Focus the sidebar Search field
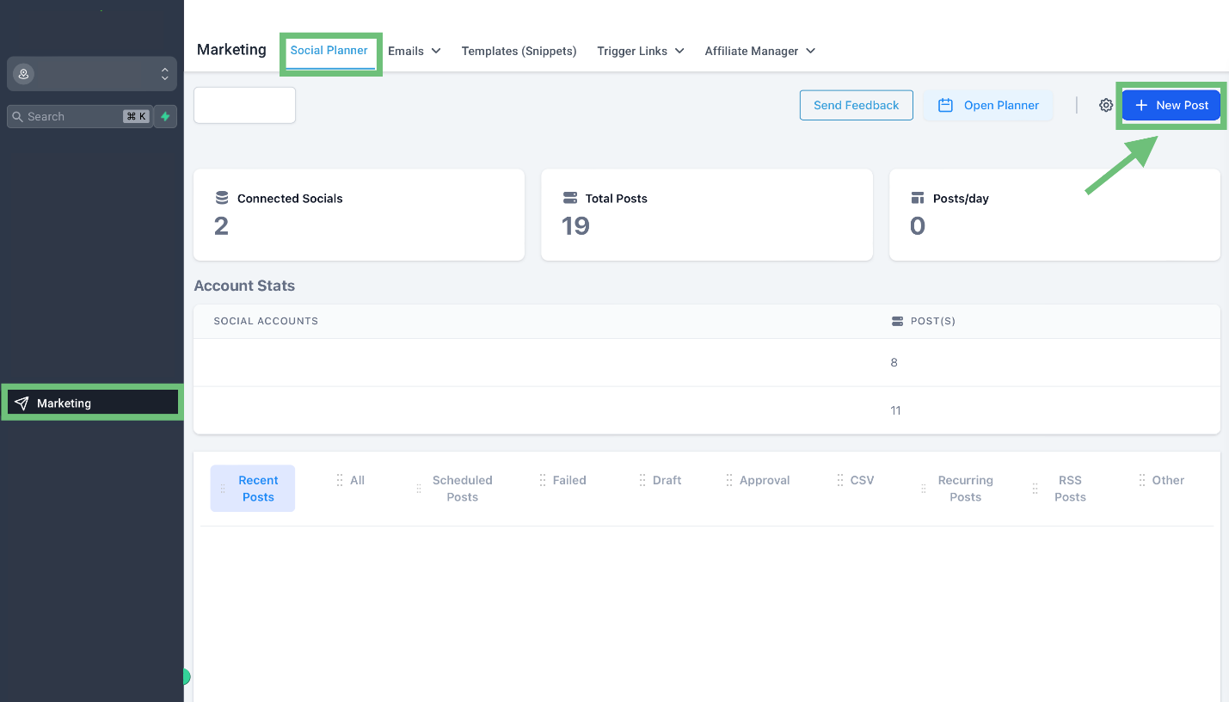This screenshot has width=1229, height=702. pos(80,116)
